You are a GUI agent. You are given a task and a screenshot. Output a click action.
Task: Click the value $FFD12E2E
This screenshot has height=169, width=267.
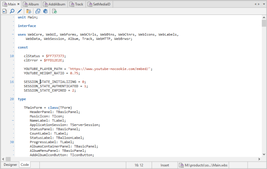pos(53,61)
